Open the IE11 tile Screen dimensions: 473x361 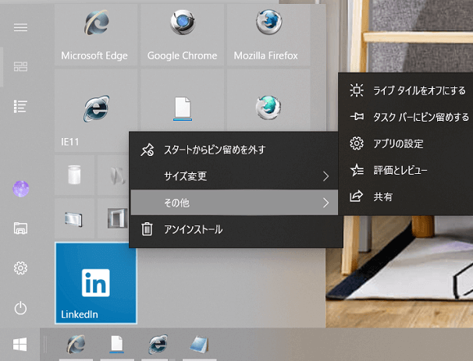point(96,110)
